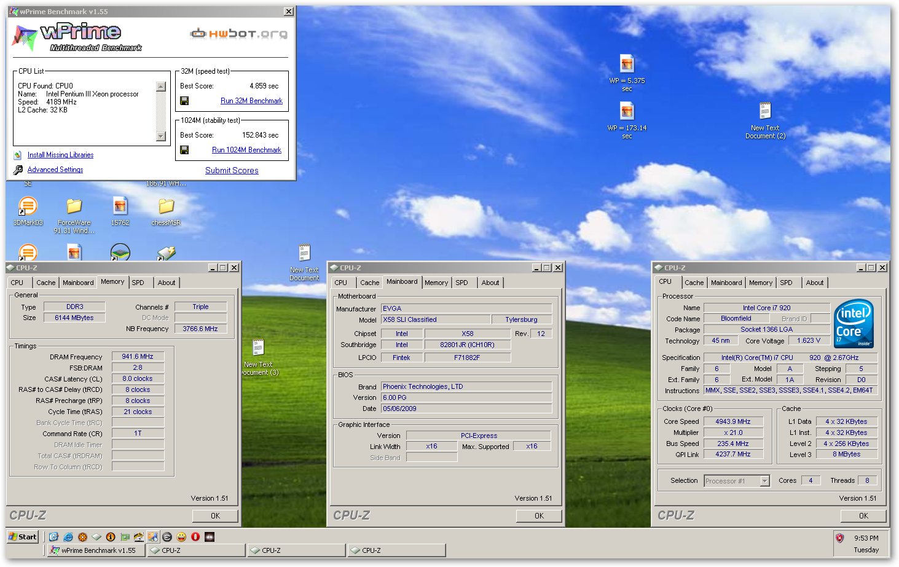Switch to CPU tab in Memory CPU-Z window
899x567 pixels.
17,283
